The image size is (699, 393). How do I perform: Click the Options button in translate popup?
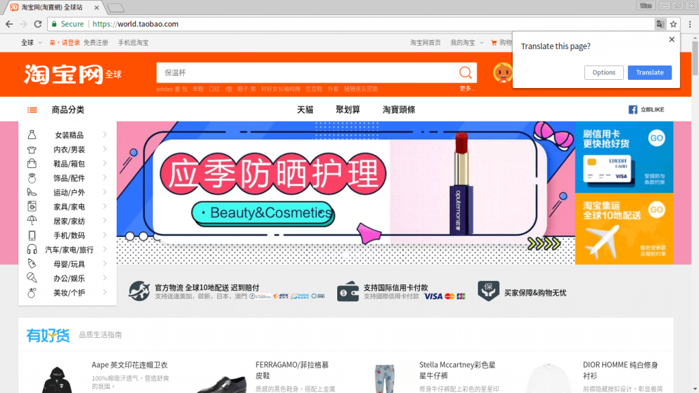[603, 72]
